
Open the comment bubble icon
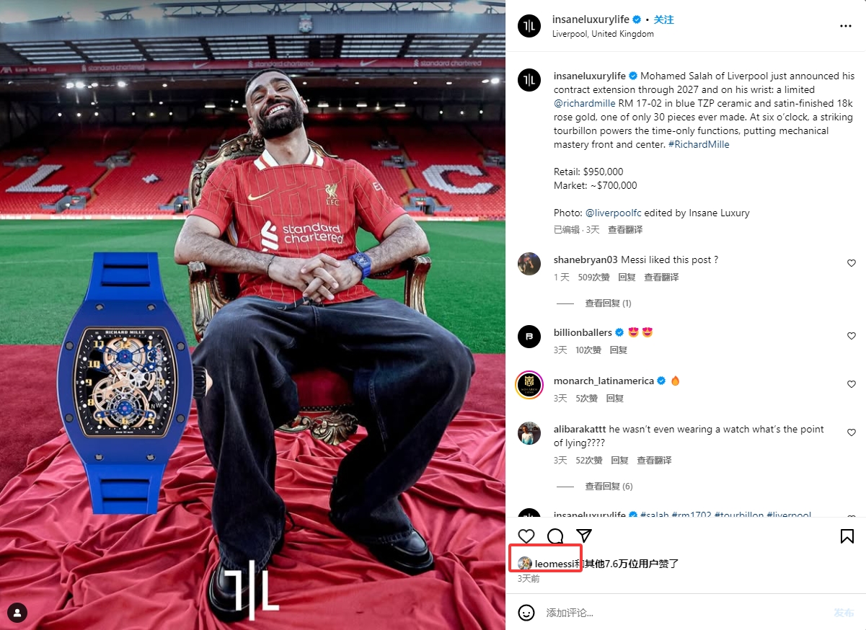(555, 536)
